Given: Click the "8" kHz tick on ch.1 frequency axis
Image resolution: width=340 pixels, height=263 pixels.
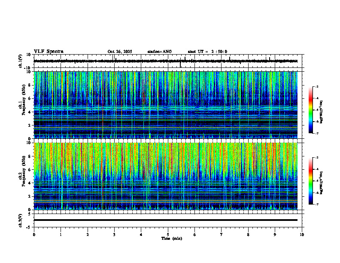Looking at the screenshot, I should pyautogui.click(x=30, y=85).
